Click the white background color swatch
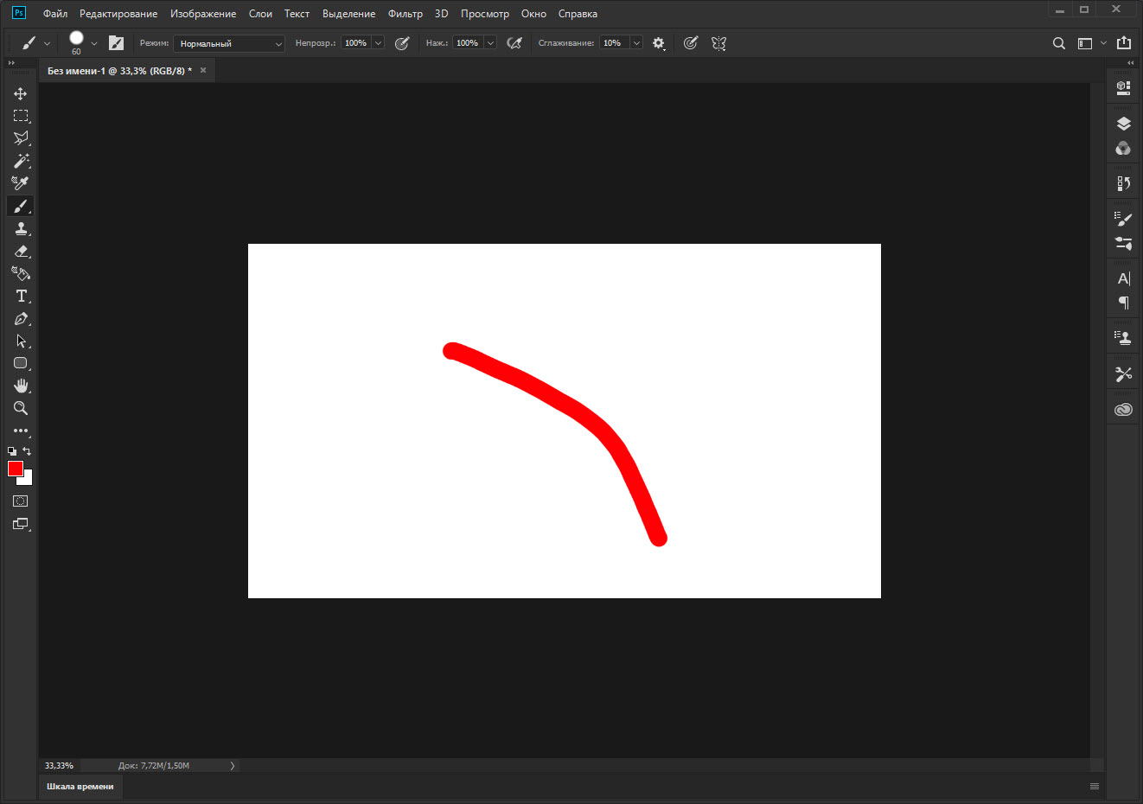Viewport: 1143px width, 804px height. click(x=28, y=480)
